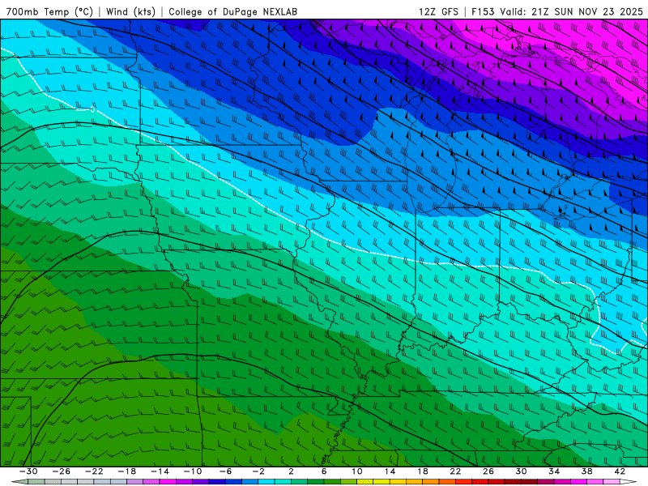This screenshot has height=486, width=648.
Task: Click the yellow dotted swatch right of the 10 label
Action: (x=365, y=482)
